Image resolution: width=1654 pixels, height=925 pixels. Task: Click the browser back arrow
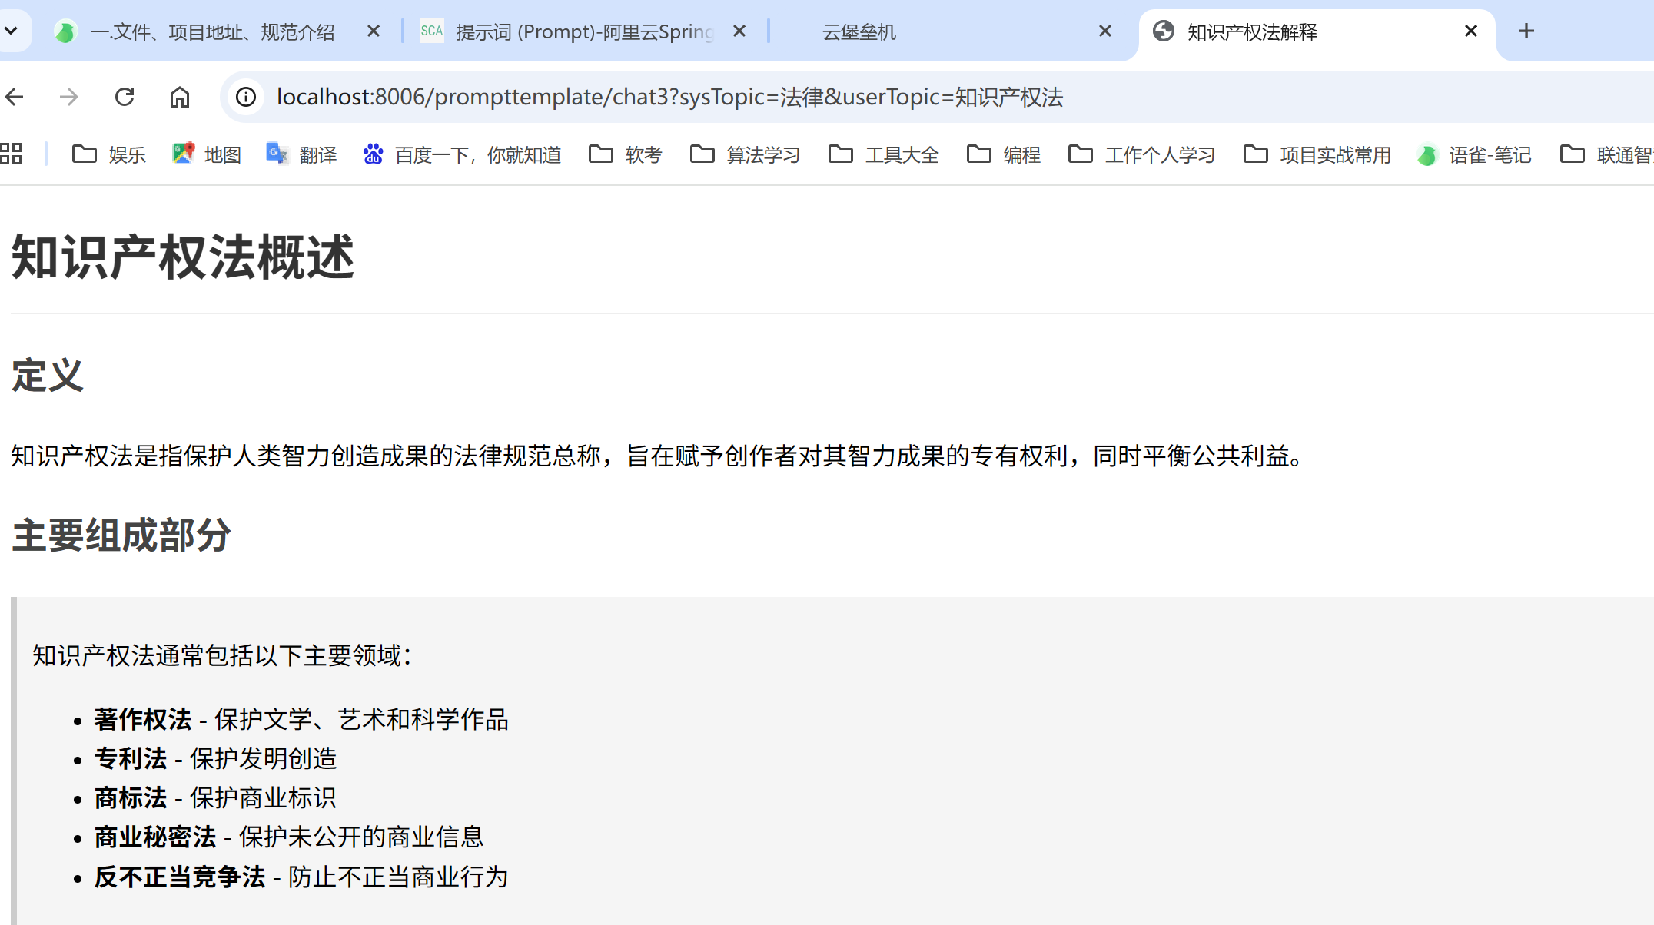pos(15,97)
